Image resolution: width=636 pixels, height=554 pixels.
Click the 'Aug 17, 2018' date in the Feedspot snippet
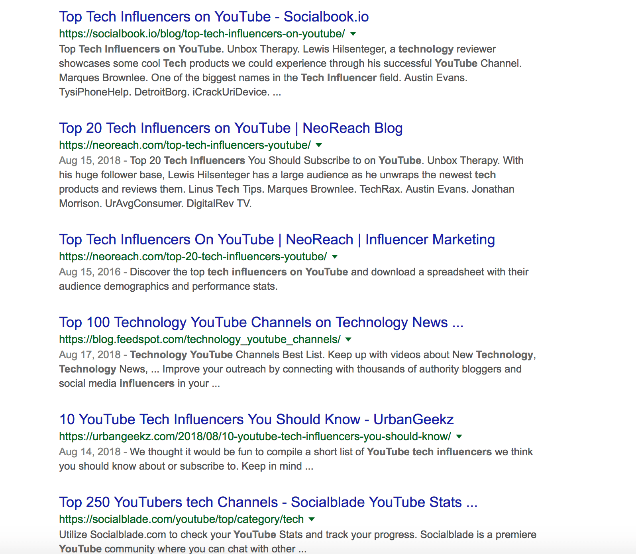click(90, 355)
